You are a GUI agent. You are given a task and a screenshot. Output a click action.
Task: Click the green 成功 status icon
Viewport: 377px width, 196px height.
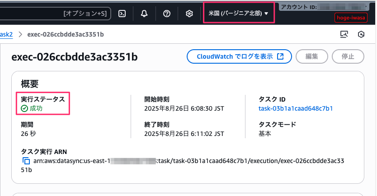tap(24, 108)
